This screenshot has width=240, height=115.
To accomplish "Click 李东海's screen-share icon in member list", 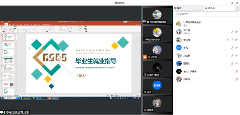I will 228,40.
